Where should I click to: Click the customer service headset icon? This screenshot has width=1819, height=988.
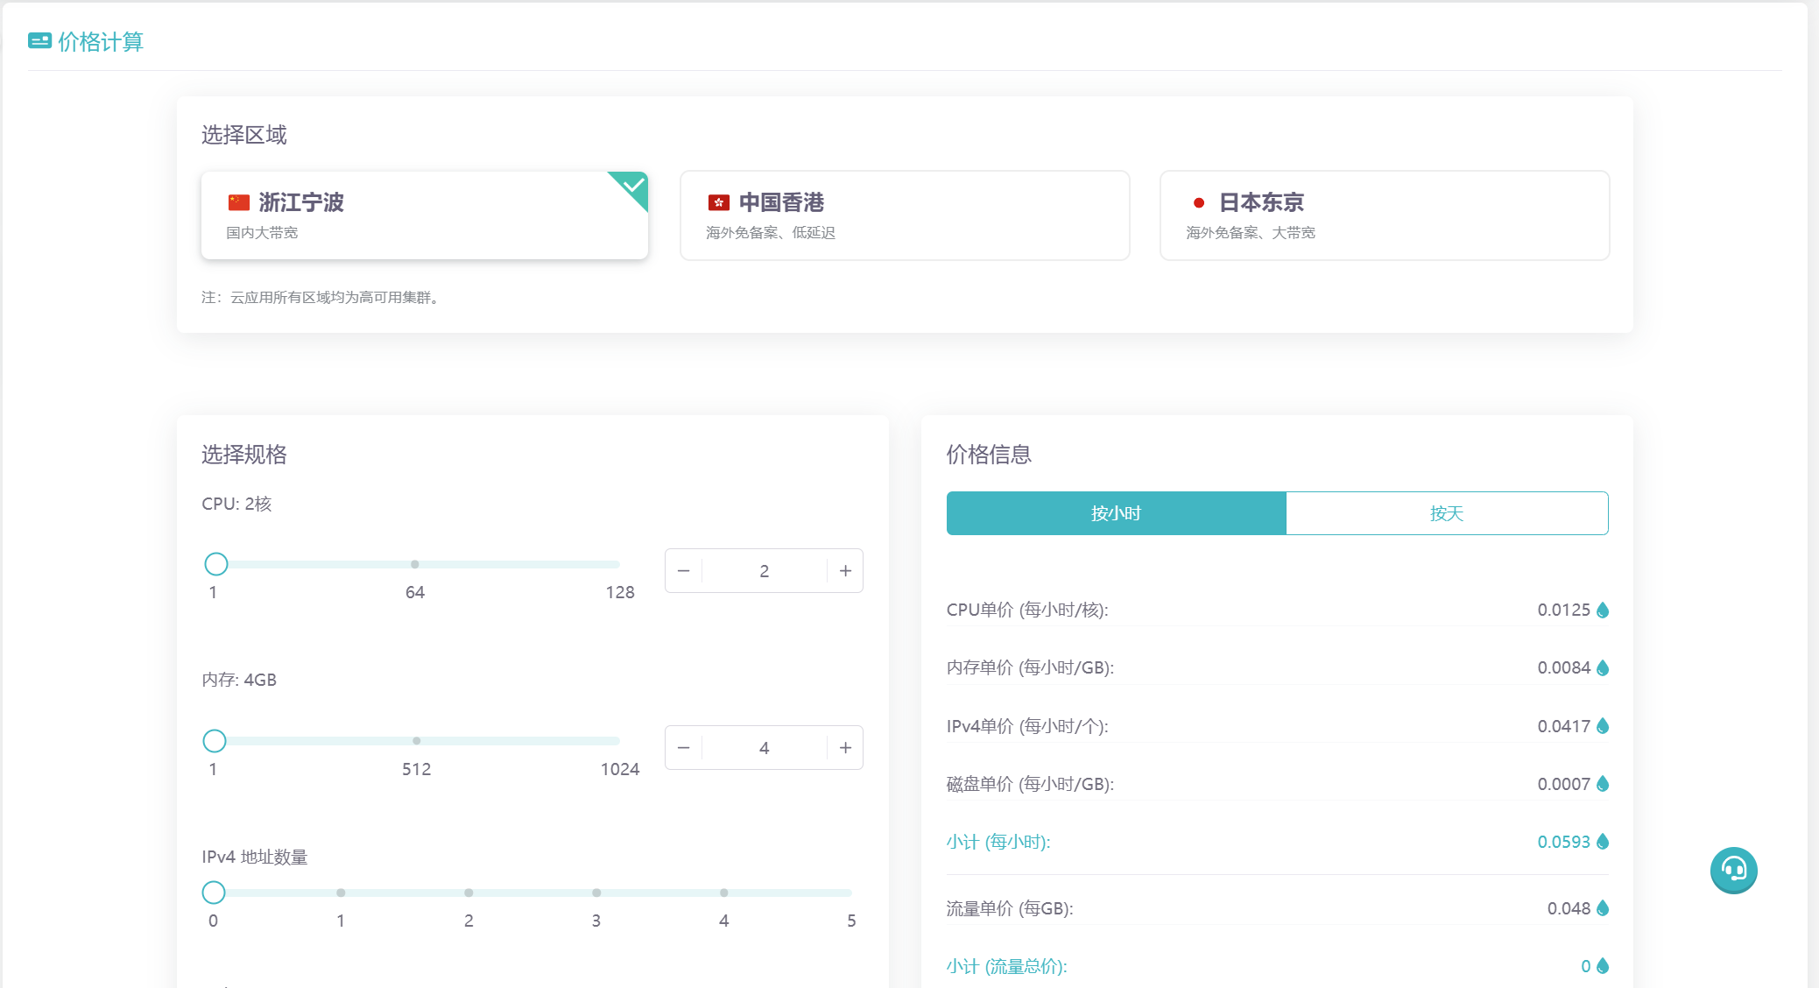[1733, 870]
